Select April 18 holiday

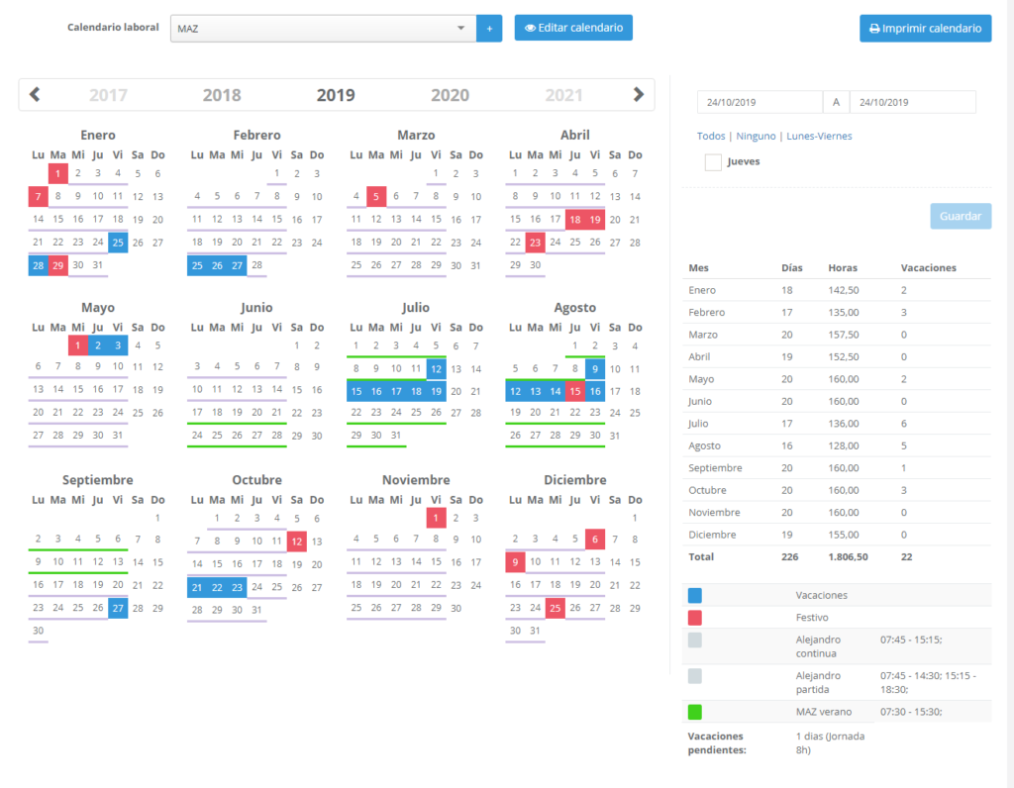tap(575, 220)
